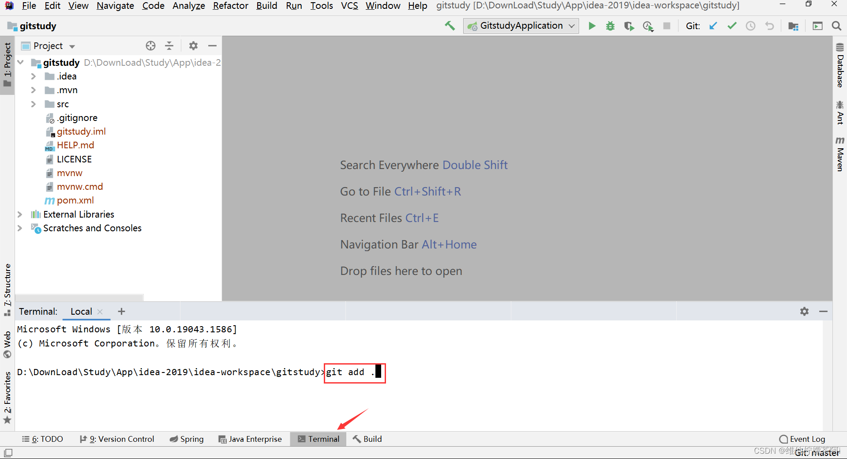Image resolution: width=847 pixels, height=459 pixels.
Task: Toggle the Spring tool window
Action: 187,439
